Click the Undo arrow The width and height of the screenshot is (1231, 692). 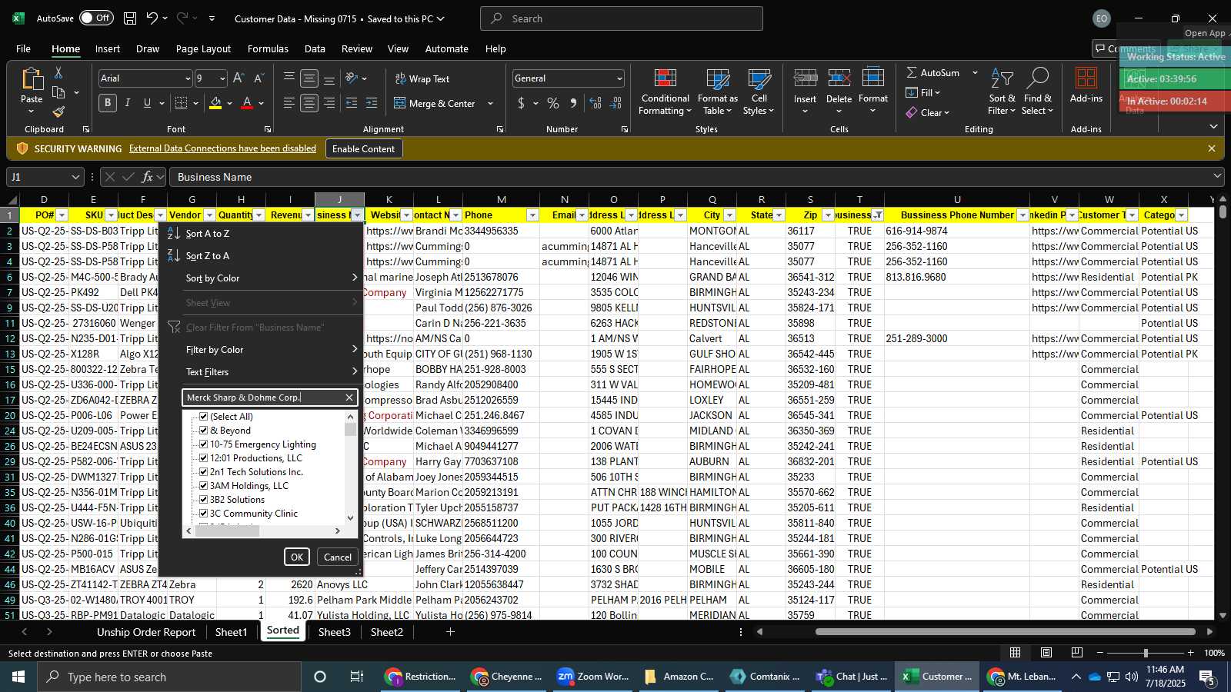point(152,18)
